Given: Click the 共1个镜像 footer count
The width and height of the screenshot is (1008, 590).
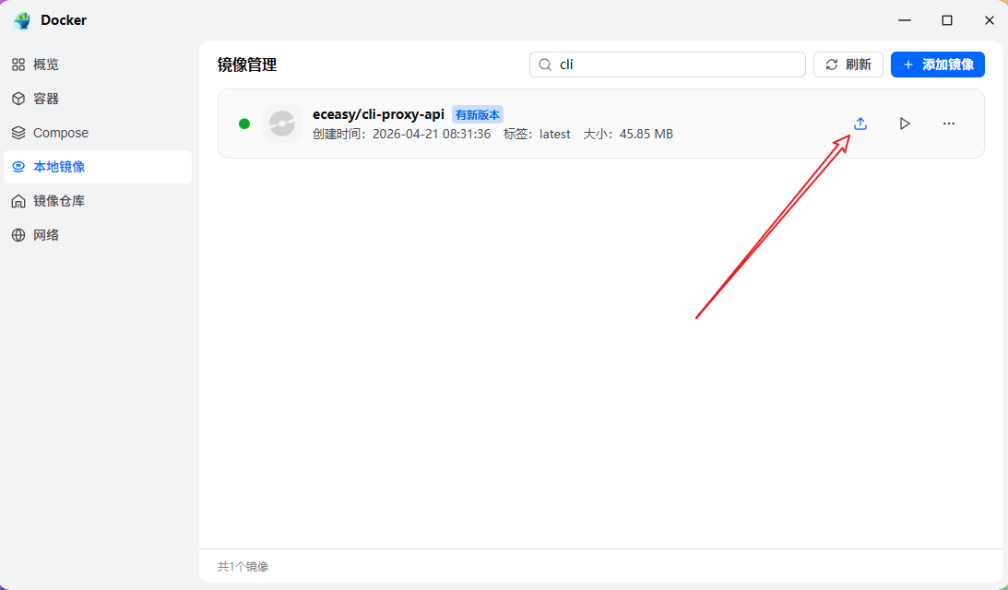Looking at the screenshot, I should pyautogui.click(x=243, y=566).
